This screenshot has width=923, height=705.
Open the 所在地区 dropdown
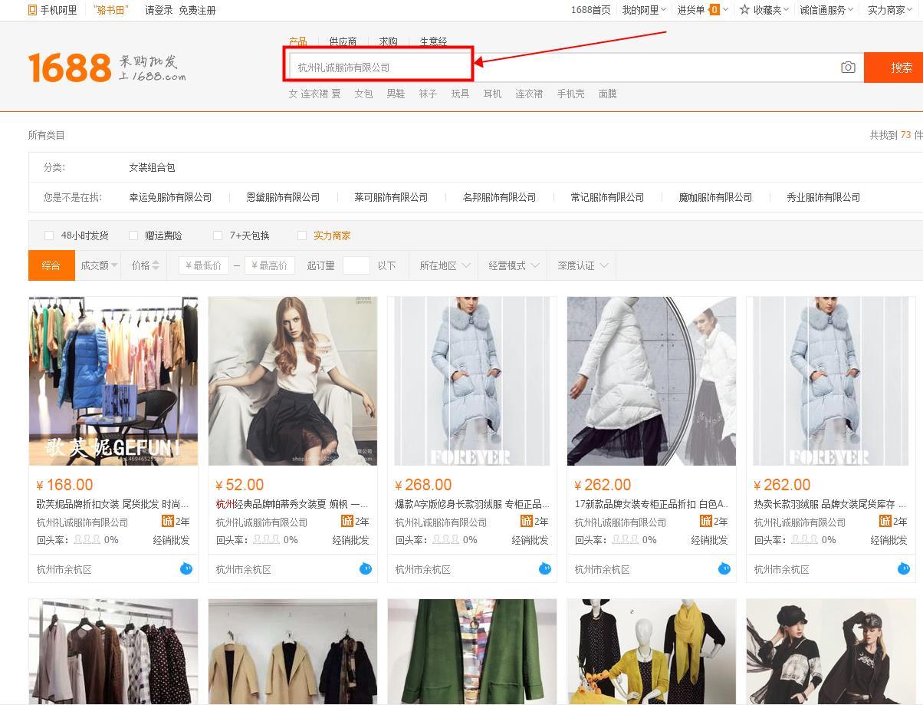445,265
